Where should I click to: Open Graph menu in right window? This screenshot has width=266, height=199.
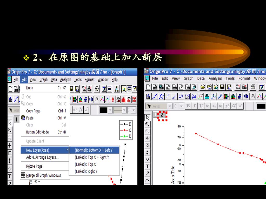[188, 79]
